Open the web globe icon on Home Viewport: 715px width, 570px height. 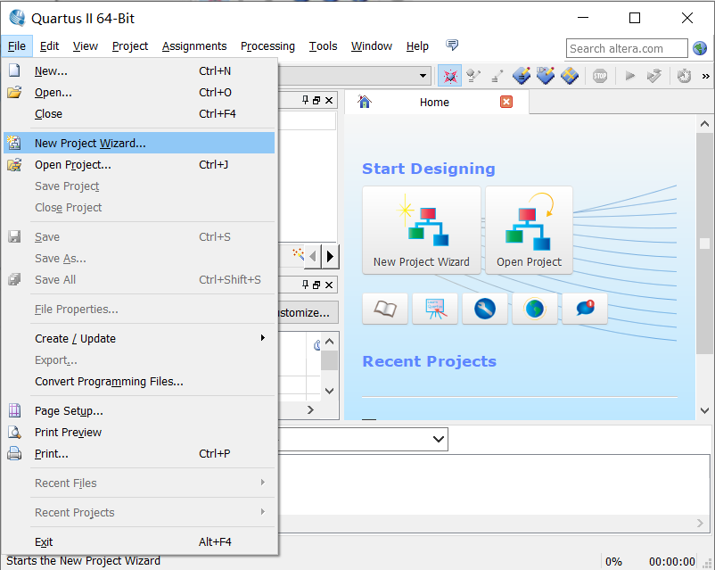tap(535, 309)
